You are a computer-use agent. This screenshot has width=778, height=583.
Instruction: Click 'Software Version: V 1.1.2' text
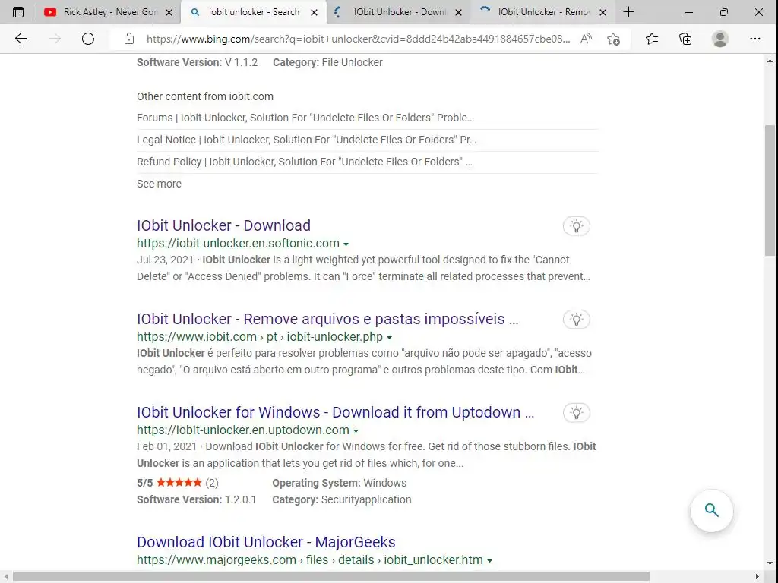click(197, 62)
